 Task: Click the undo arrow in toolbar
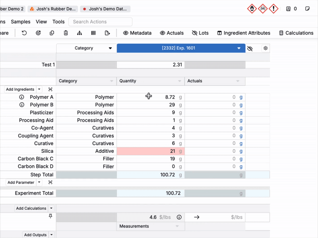pyautogui.click(x=24, y=33)
